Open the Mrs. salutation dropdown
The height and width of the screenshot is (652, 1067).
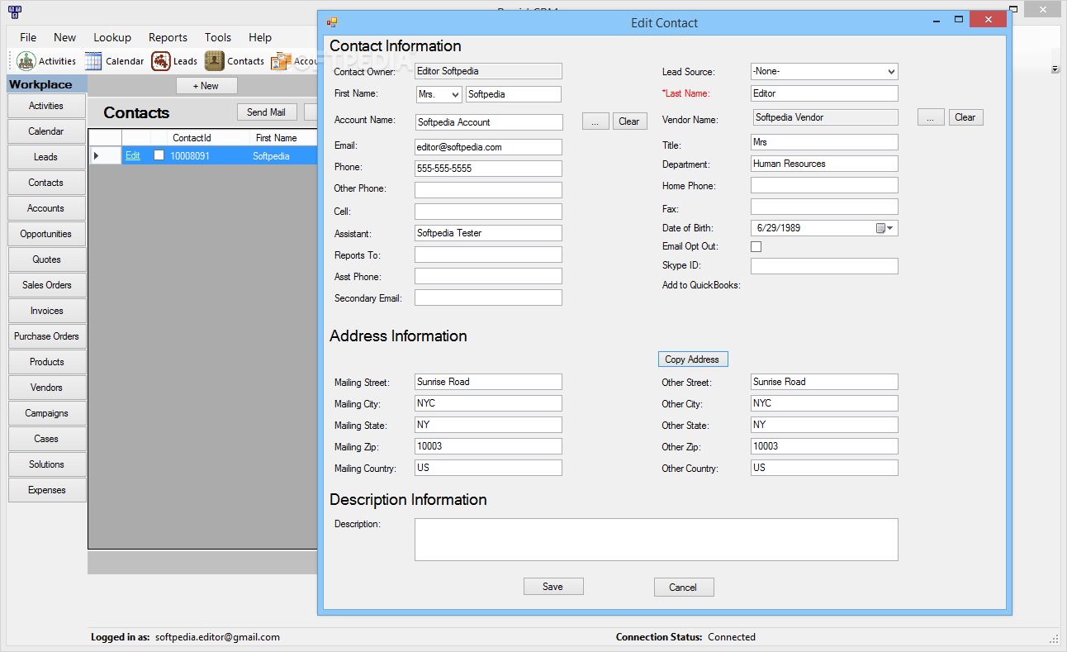pos(455,95)
